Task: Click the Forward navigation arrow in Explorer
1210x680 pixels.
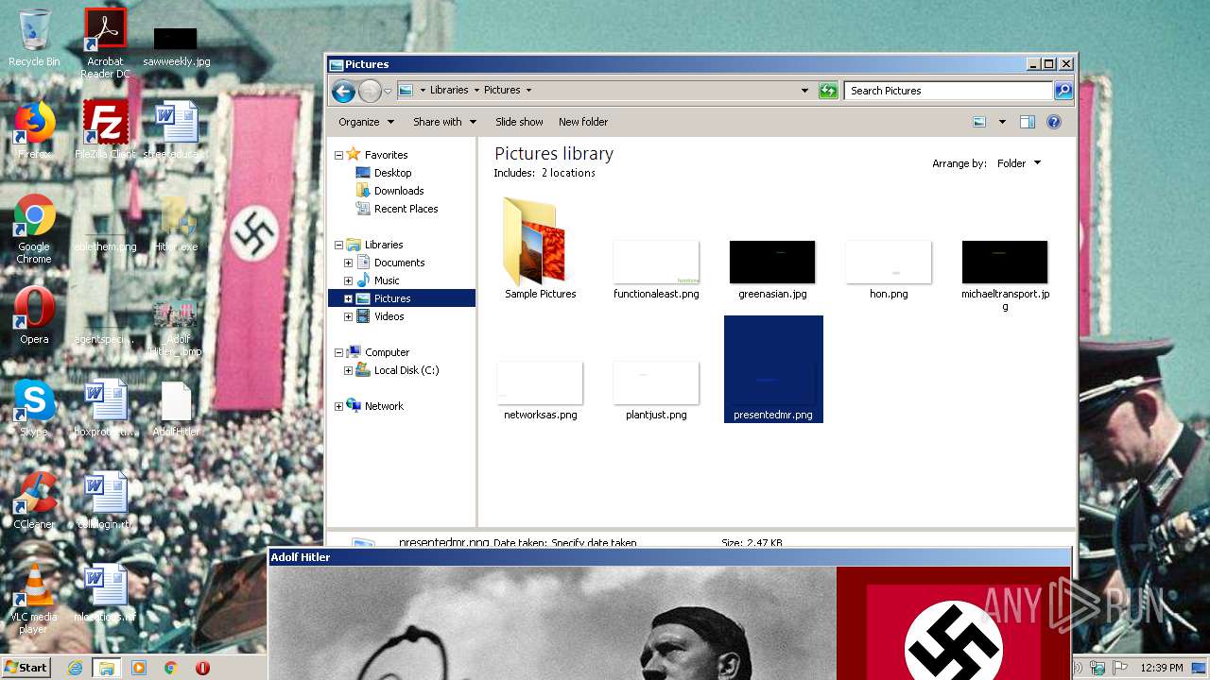Action: (370, 91)
